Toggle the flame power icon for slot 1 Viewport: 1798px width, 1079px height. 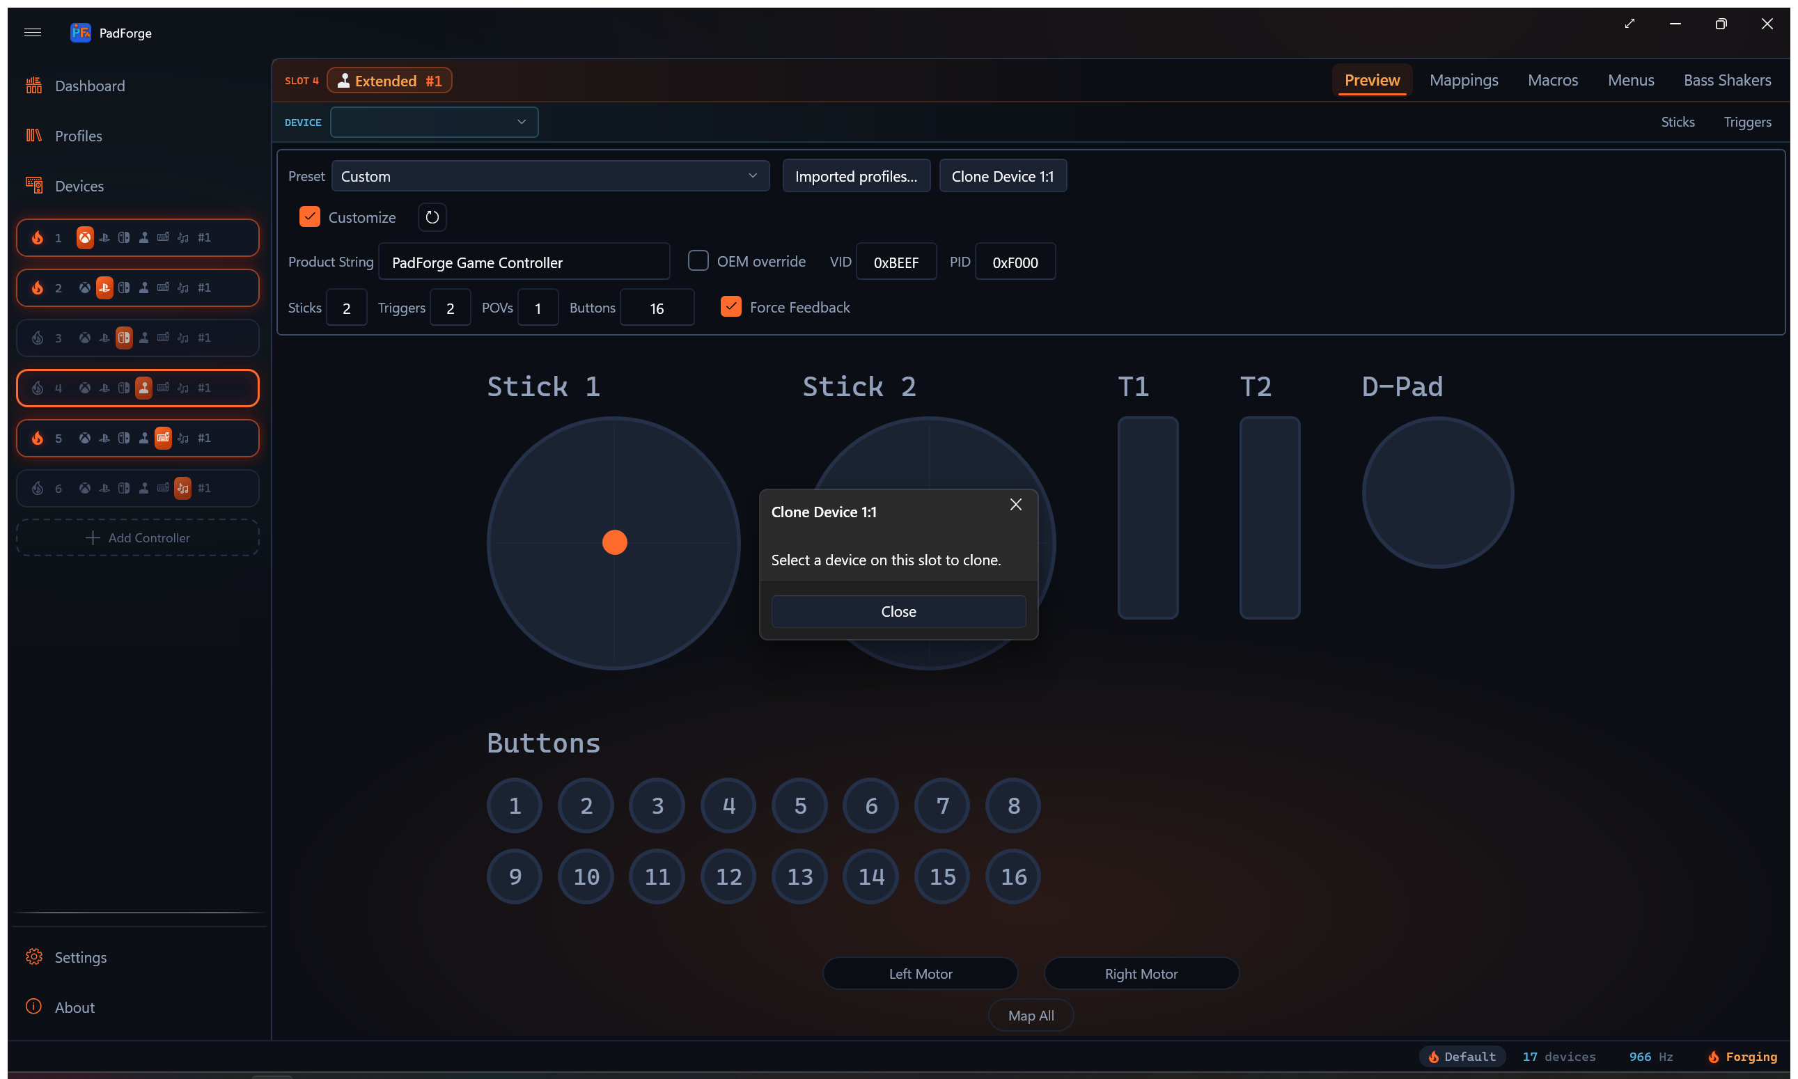point(38,237)
